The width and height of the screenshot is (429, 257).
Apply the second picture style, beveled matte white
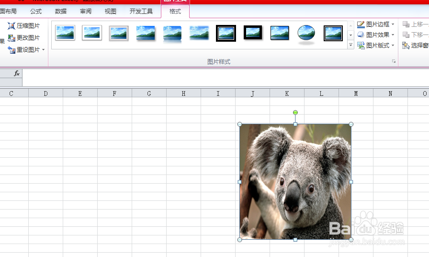point(91,33)
